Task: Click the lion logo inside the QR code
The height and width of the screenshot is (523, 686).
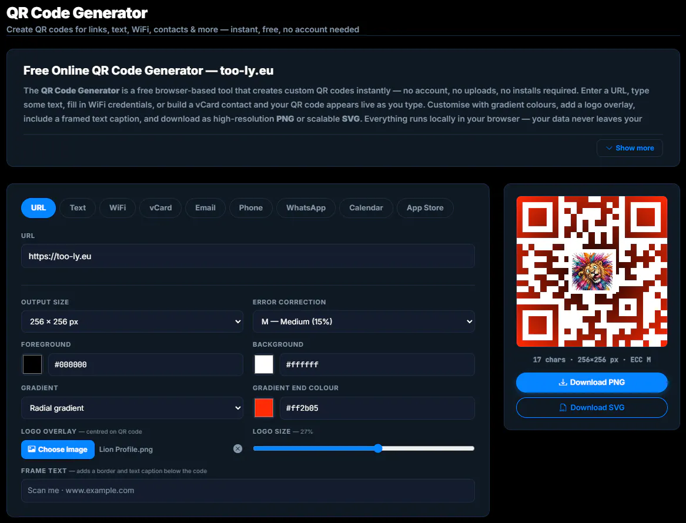Action: (x=592, y=271)
